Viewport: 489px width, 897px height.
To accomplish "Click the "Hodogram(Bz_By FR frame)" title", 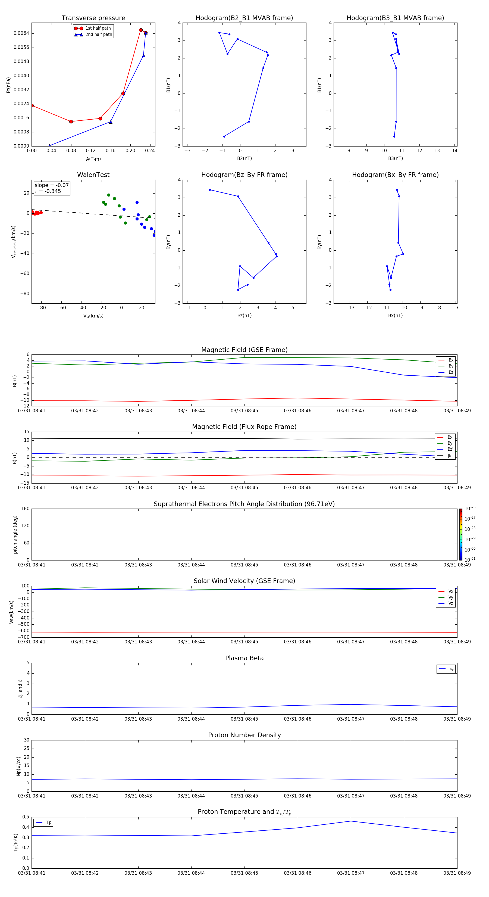I will coord(244,175).
